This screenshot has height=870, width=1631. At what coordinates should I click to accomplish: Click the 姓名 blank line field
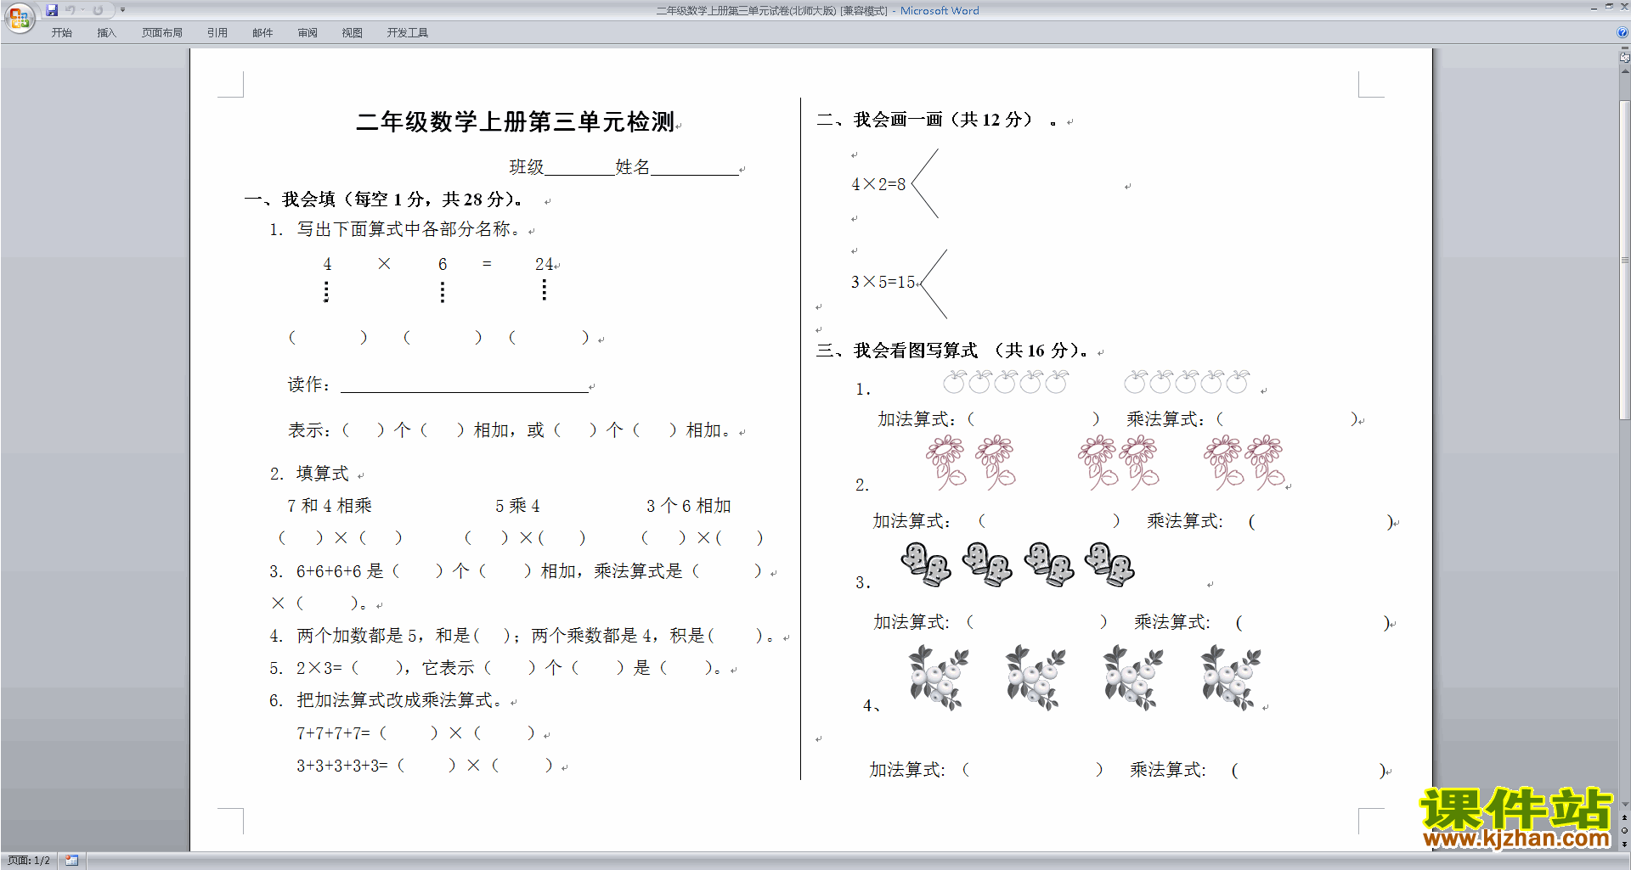[x=694, y=167]
